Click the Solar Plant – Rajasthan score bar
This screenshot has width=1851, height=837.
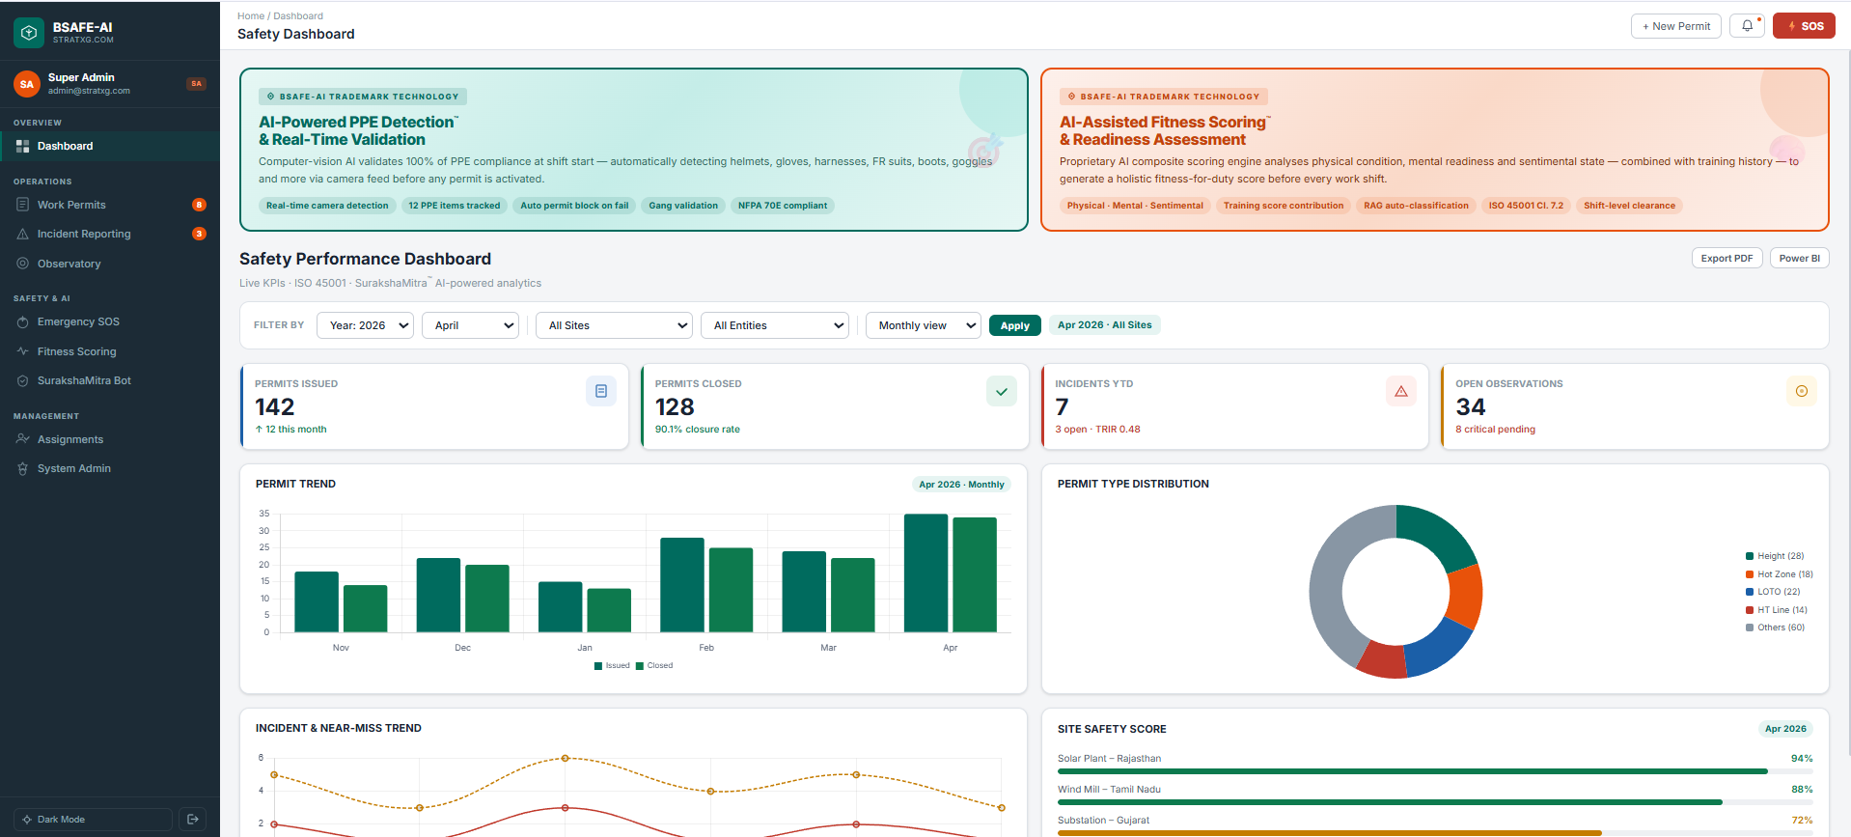1435,771
